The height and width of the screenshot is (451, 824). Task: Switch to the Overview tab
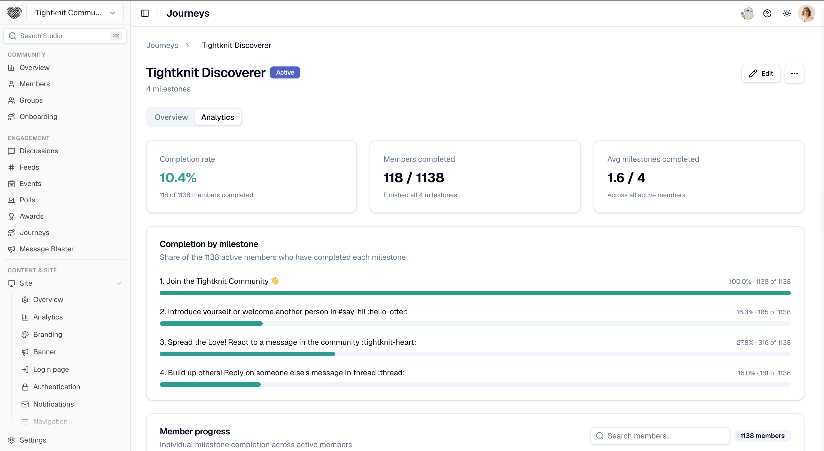click(171, 117)
